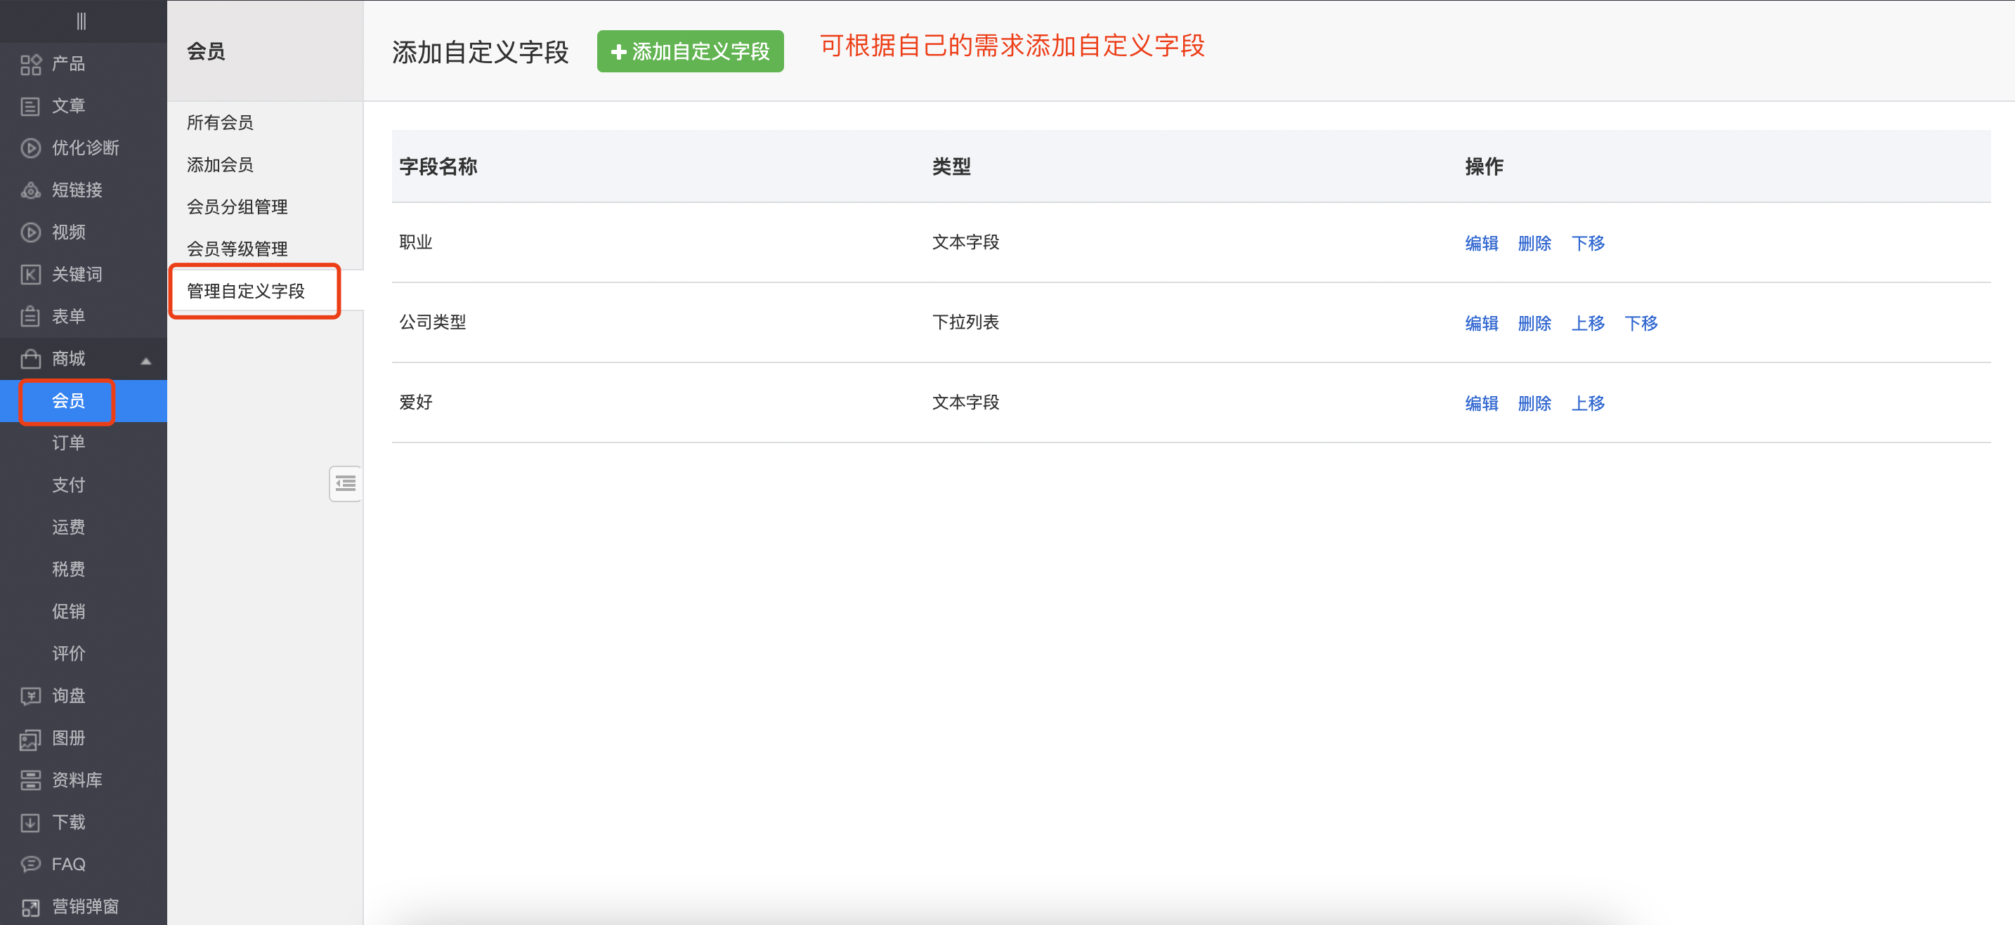Viewport: 2015px width, 925px height.
Task: Open the FAQ chat bubble icon
Action: (x=30, y=864)
